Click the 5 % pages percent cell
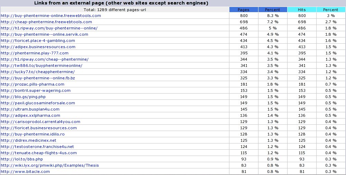Image resolution: width=346 pixels, height=175 pixels. (x=273, y=28)
